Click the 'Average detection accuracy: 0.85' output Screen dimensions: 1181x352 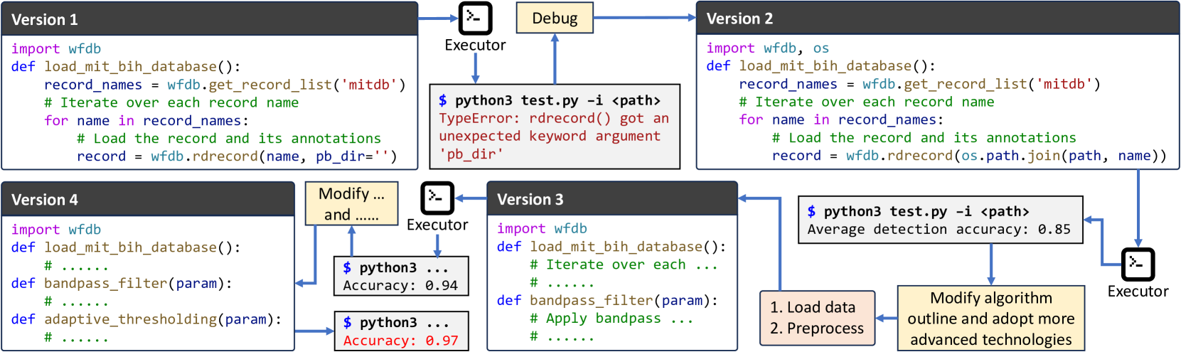pyautogui.click(x=939, y=220)
